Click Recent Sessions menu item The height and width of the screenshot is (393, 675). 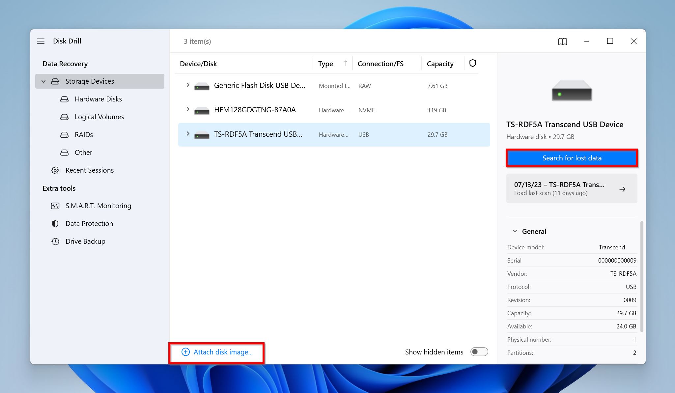coord(90,170)
